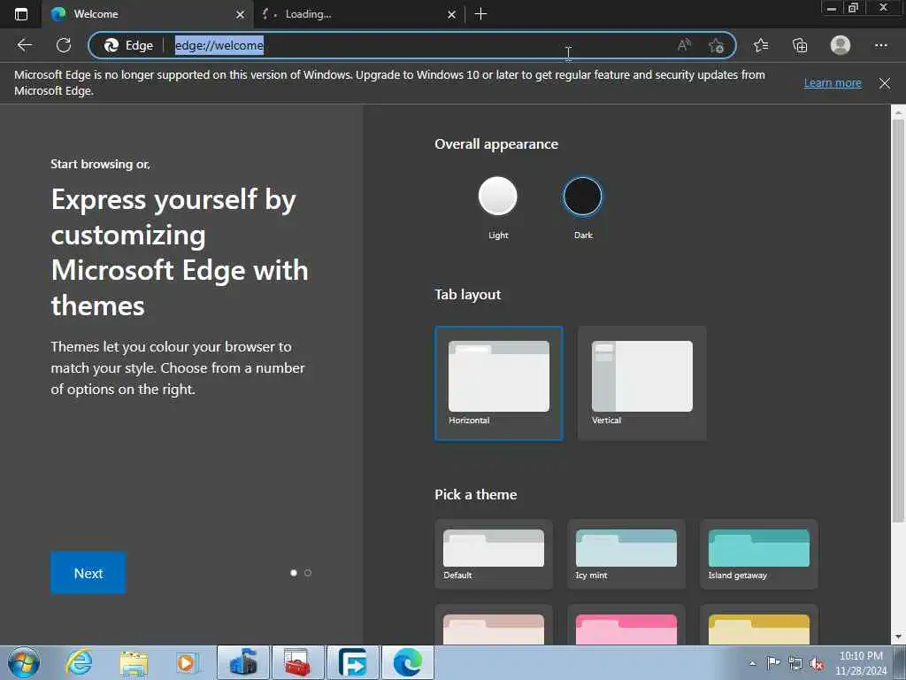Show hidden tray icons arrow
906x680 pixels.
pos(752,663)
